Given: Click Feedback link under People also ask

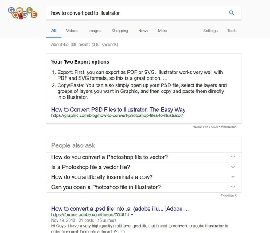Looking at the screenshot, I should [x=229, y=195].
